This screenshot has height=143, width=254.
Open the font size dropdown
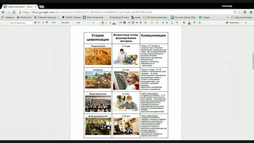(x=96, y=23)
